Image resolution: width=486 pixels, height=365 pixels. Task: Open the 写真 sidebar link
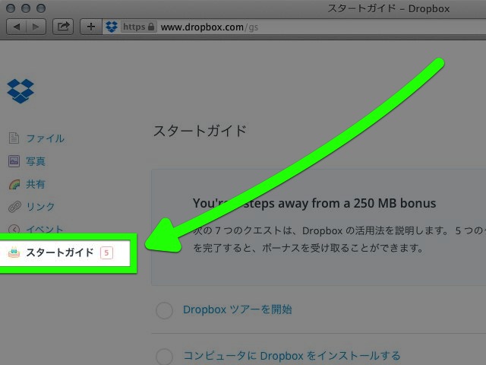pos(36,161)
